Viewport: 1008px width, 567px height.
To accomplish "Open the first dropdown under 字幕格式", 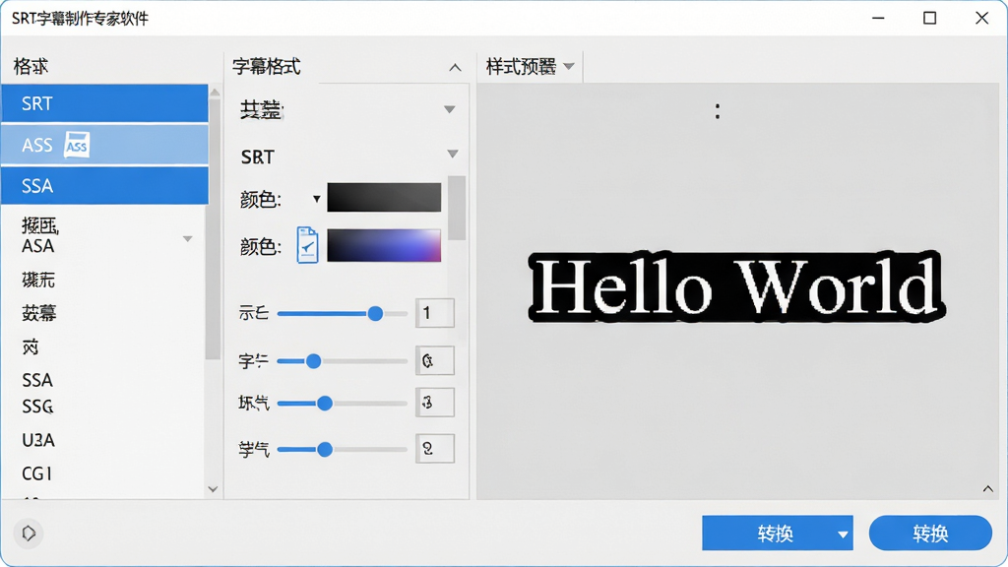I will pos(449,109).
